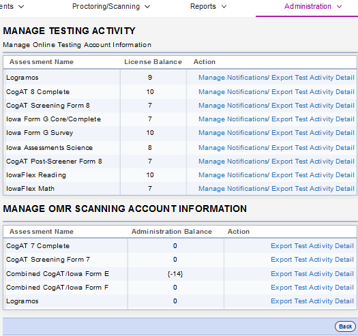
Task: Select the Manage OMR Scanning Account Information heading
Action: coord(125,209)
